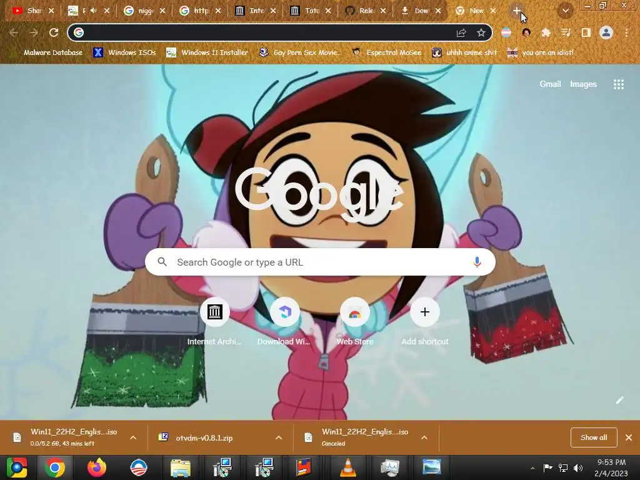Open the Internet Archive shortcut
The width and height of the screenshot is (640, 480).
(x=214, y=322)
